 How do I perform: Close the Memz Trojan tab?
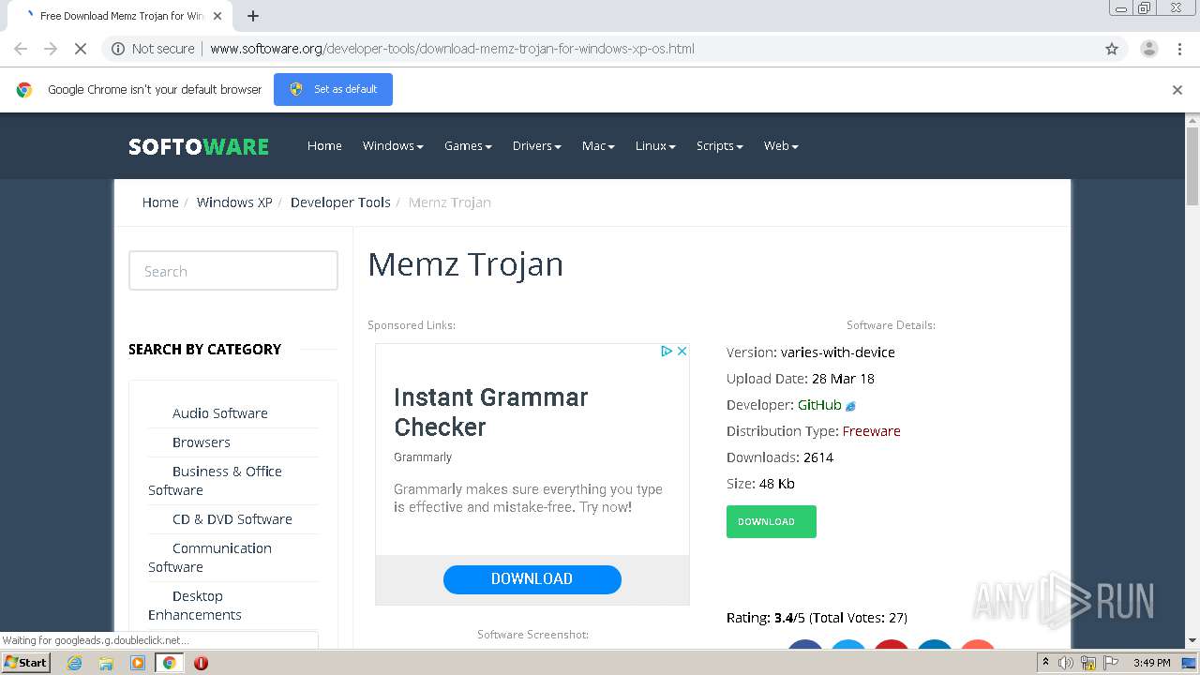[217, 16]
